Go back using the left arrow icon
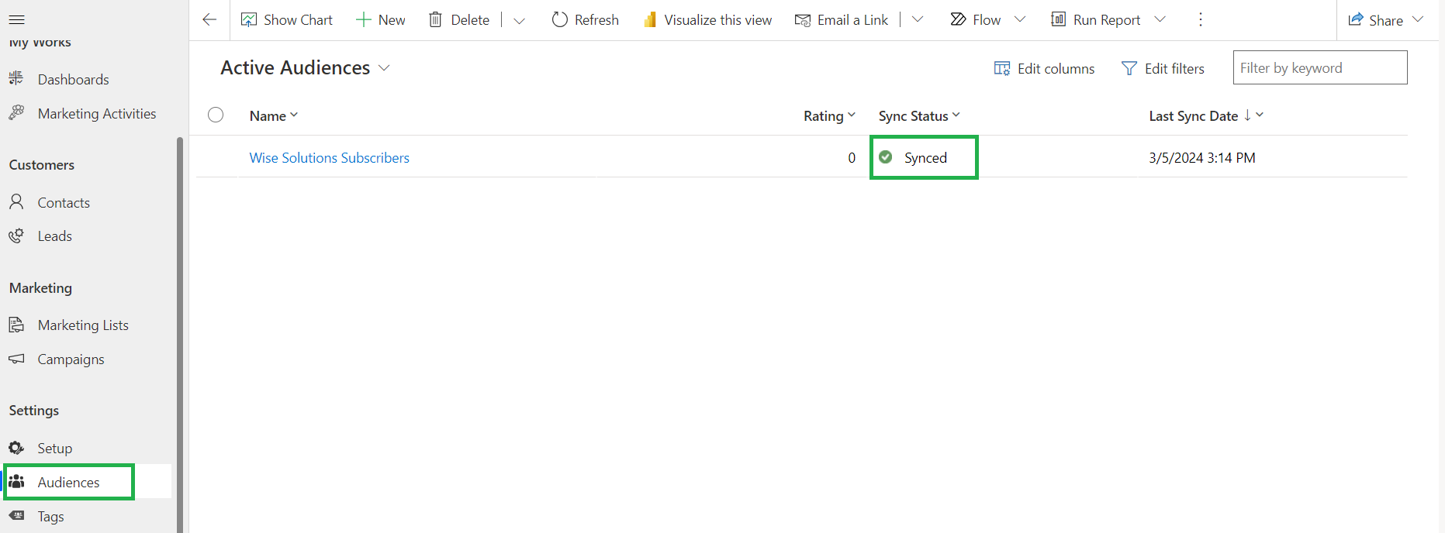 [x=209, y=19]
